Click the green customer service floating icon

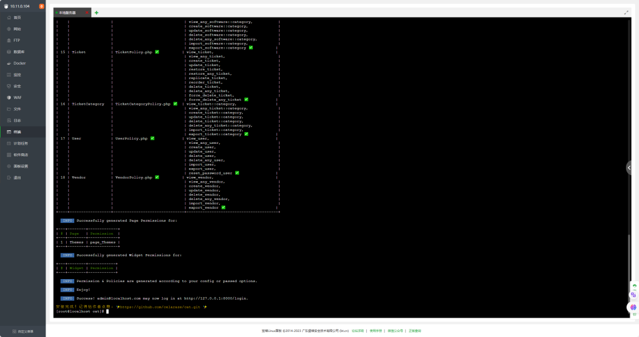635,286
